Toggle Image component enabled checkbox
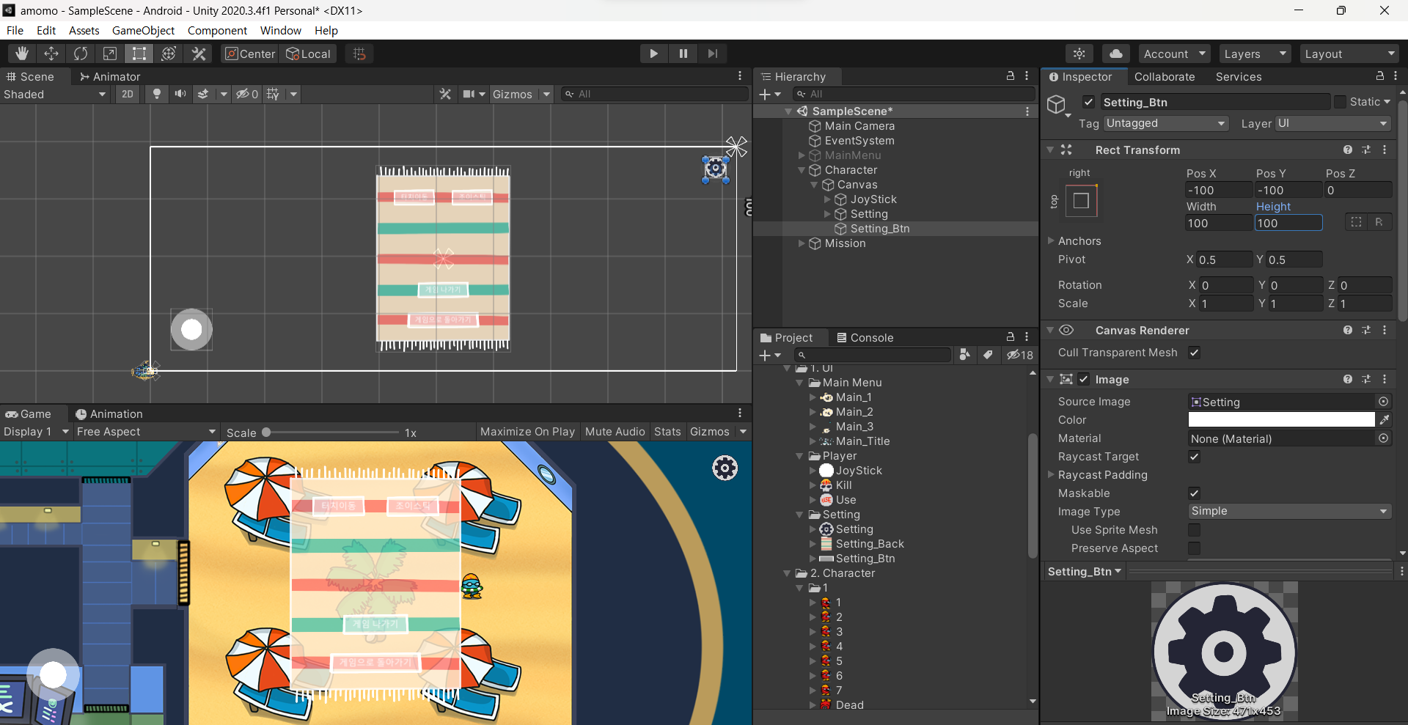Viewport: 1408px width, 725px height. 1083,379
